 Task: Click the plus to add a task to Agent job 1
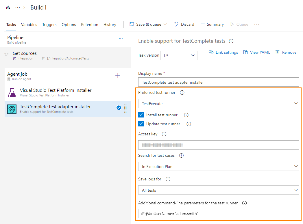pyautogui.click(x=118, y=75)
